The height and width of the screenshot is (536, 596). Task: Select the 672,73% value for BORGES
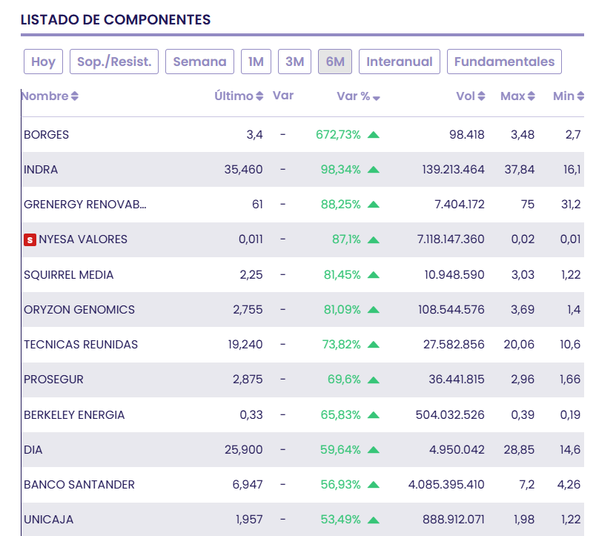click(x=338, y=135)
